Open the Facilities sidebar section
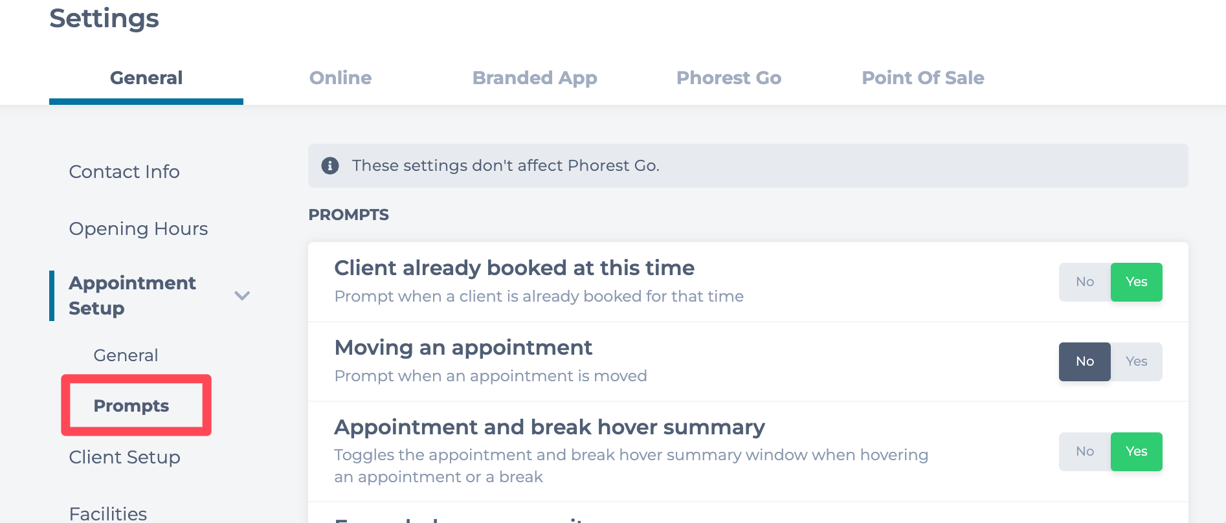The width and height of the screenshot is (1226, 523). tap(108, 513)
